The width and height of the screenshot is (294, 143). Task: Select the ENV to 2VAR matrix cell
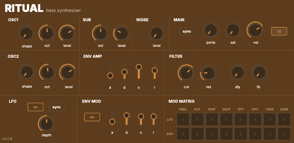[284, 134]
